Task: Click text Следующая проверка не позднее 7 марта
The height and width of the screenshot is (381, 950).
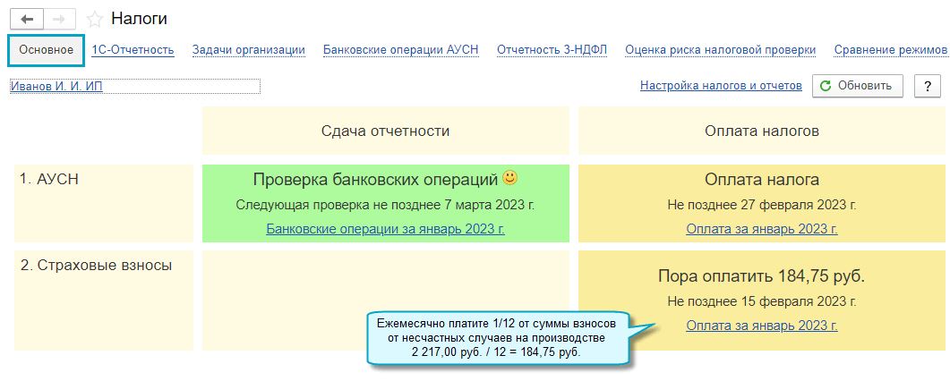Action: [385, 205]
